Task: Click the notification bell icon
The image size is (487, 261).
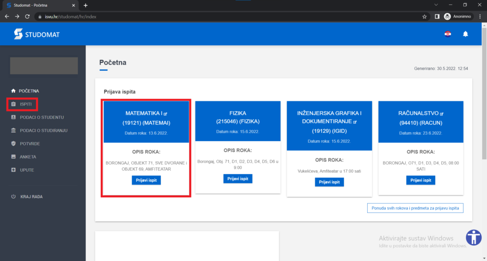Action: click(x=465, y=34)
